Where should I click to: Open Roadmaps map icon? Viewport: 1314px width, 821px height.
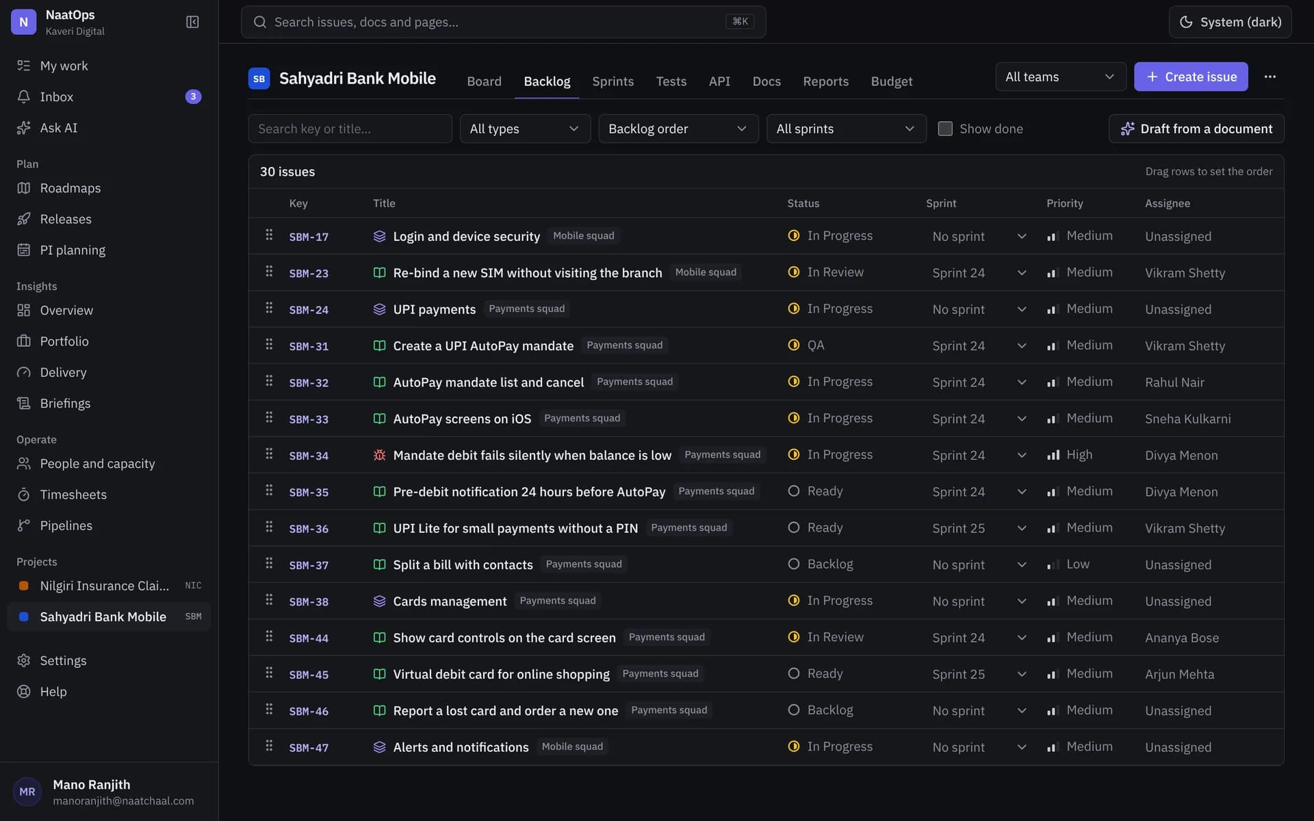click(24, 187)
